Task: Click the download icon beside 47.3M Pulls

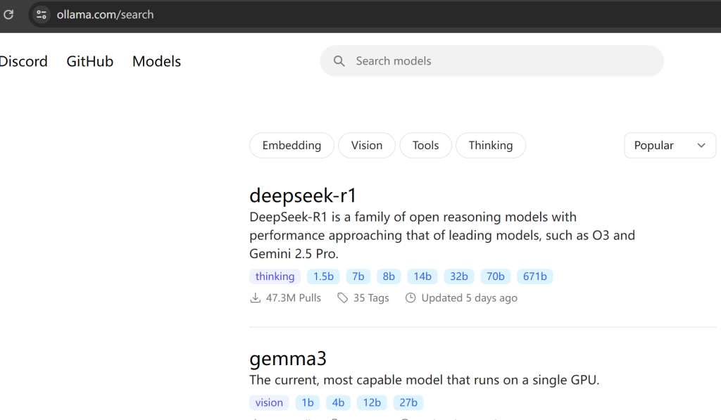Action: pyautogui.click(x=255, y=298)
